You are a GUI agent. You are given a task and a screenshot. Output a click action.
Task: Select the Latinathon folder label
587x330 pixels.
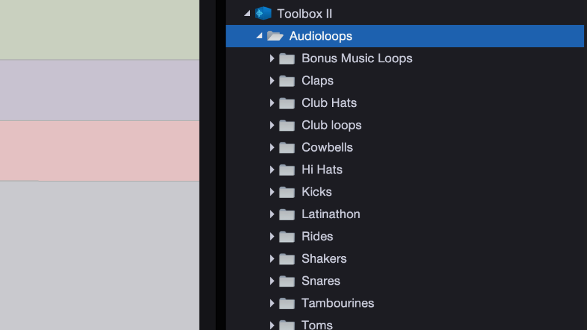click(x=331, y=215)
